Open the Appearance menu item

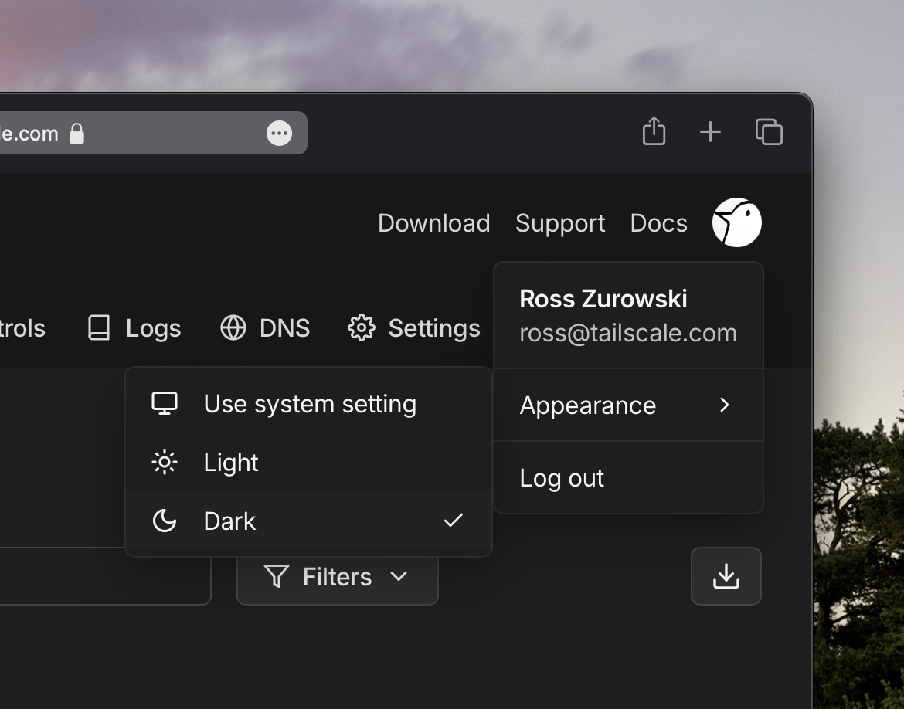coord(588,405)
